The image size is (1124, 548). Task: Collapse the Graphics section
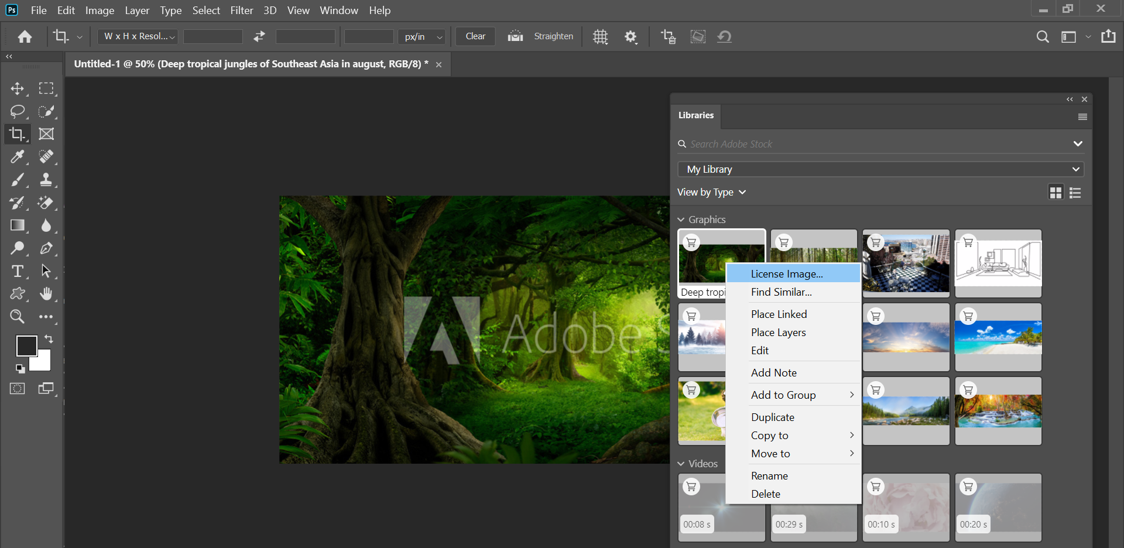(681, 220)
